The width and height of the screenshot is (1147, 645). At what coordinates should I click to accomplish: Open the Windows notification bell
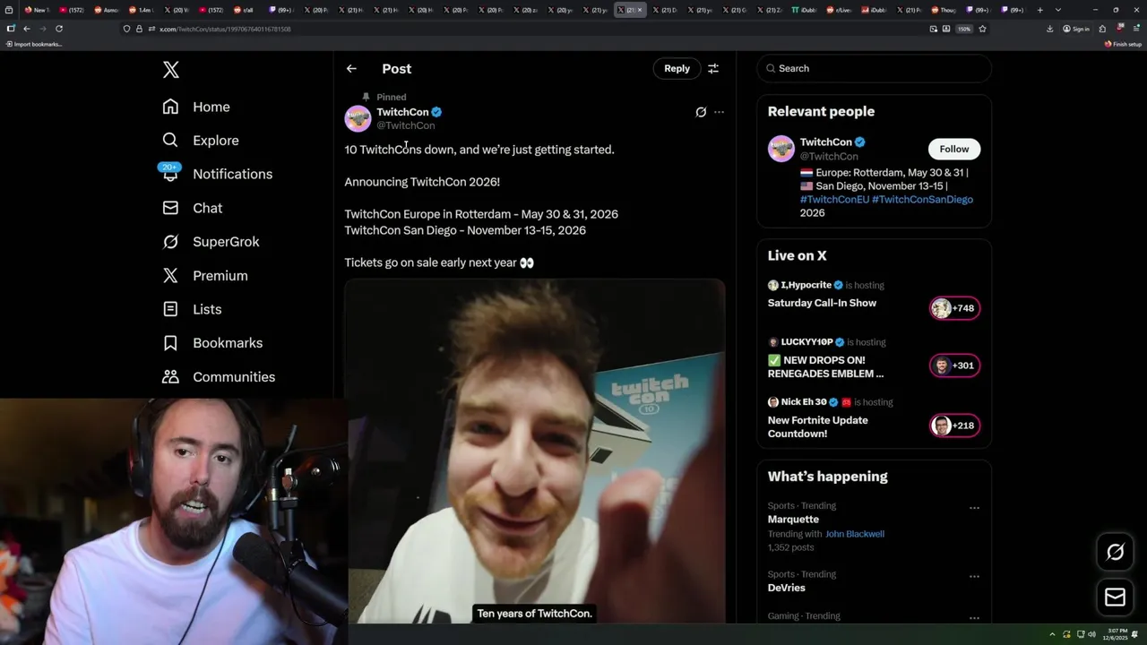pos(1136,634)
